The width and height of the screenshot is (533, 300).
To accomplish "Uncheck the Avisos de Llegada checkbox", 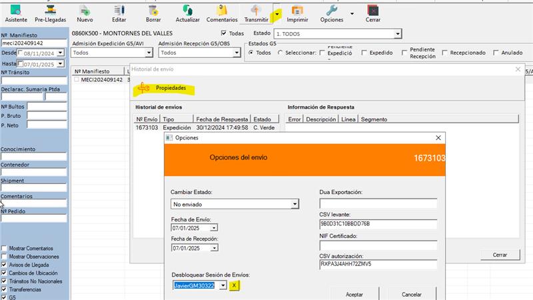I will (5, 264).
